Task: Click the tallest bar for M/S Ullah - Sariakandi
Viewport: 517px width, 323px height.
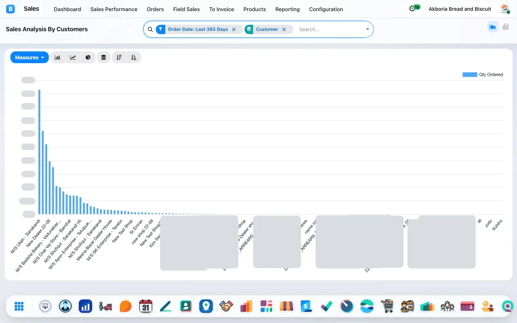Action: click(39, 152)
